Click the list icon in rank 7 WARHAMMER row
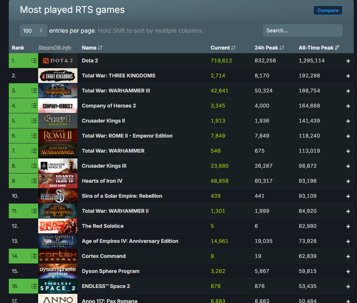357x303 pixels. click(x=34, y=151)
